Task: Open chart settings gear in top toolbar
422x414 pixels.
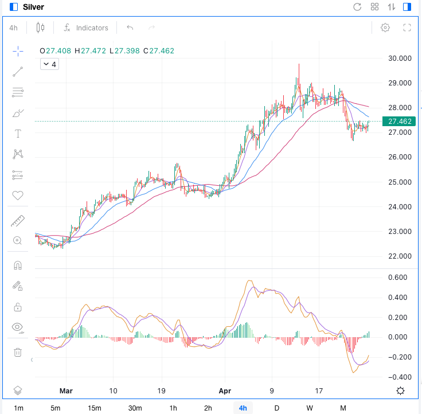Action: click(385, 28)
